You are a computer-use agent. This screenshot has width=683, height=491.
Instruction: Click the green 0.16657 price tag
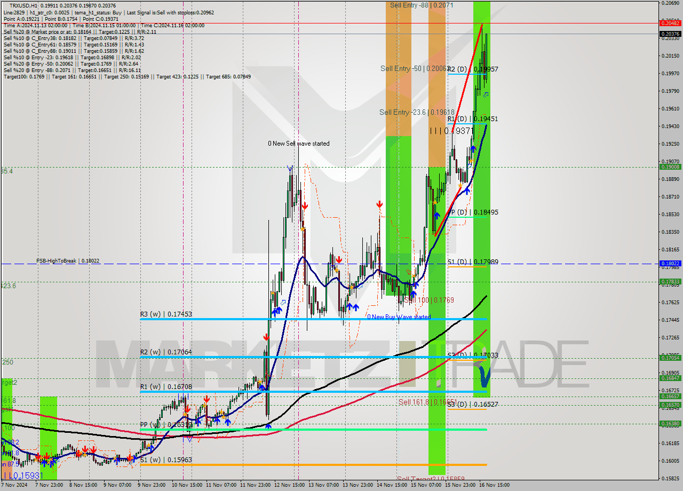tap(671, 397)
